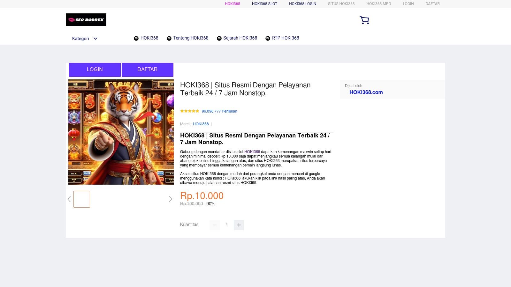Click LOGIN in the top bar
511x287 pixels.
[408, 4]
